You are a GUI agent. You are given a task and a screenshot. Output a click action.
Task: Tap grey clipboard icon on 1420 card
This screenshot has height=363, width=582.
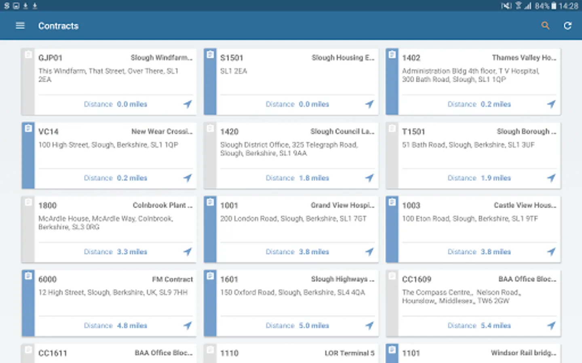click(210, 128)
